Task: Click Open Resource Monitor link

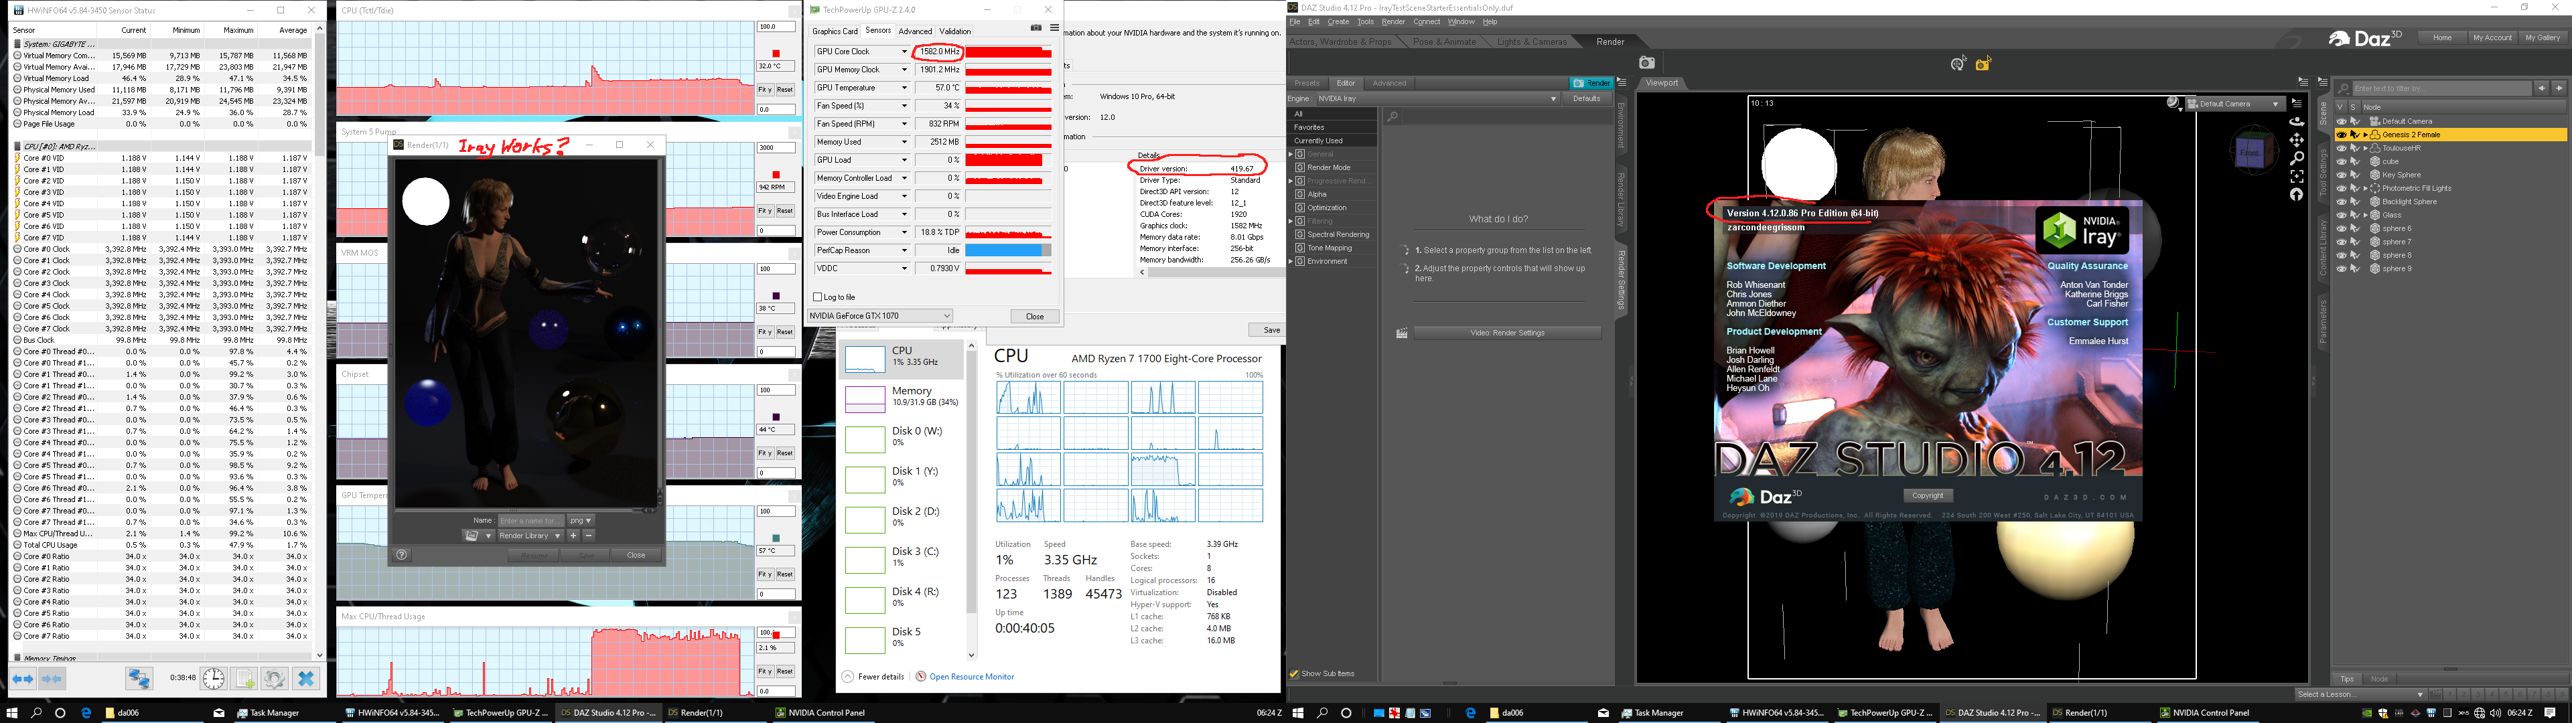Action: 971,677
